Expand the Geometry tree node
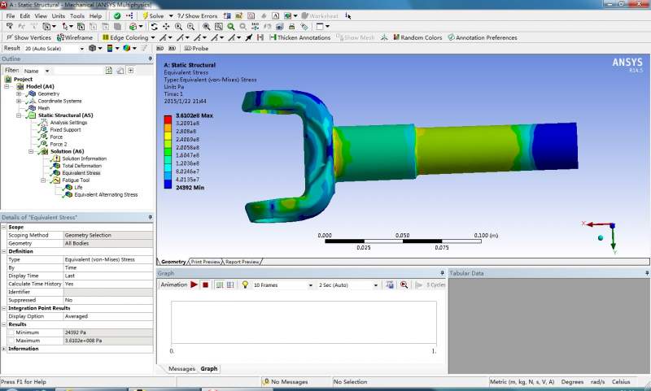651x391 pixels. coord(19,93)
